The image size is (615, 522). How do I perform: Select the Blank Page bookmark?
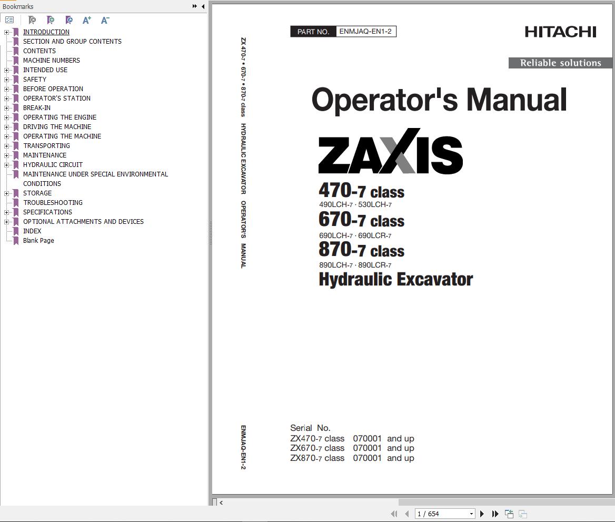pyautogui.click(x=38, y=240)
